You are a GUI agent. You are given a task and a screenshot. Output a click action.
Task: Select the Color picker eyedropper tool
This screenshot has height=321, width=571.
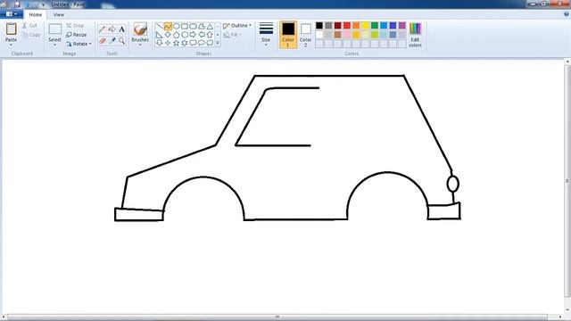[x=112, y=41]
